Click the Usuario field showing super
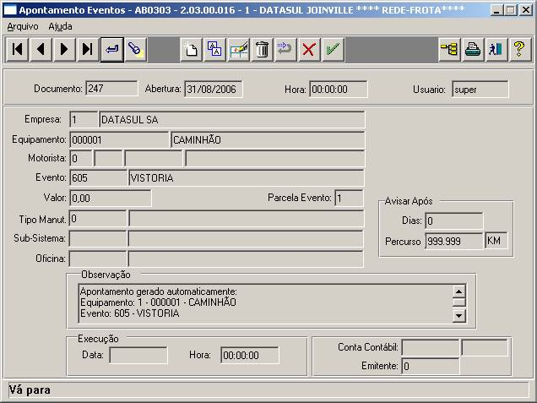The height and width of the screenshot is (403, 537). click(x=480, y=89)
